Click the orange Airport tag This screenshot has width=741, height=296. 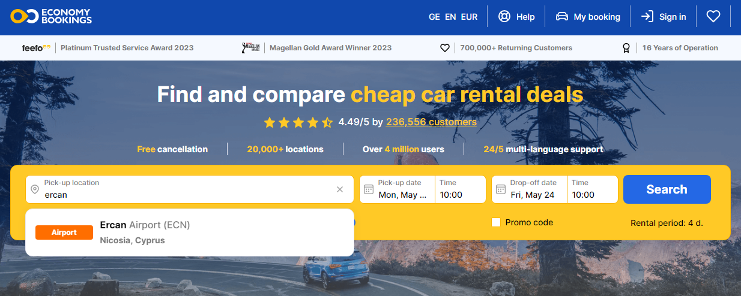[x=64, y=232]
